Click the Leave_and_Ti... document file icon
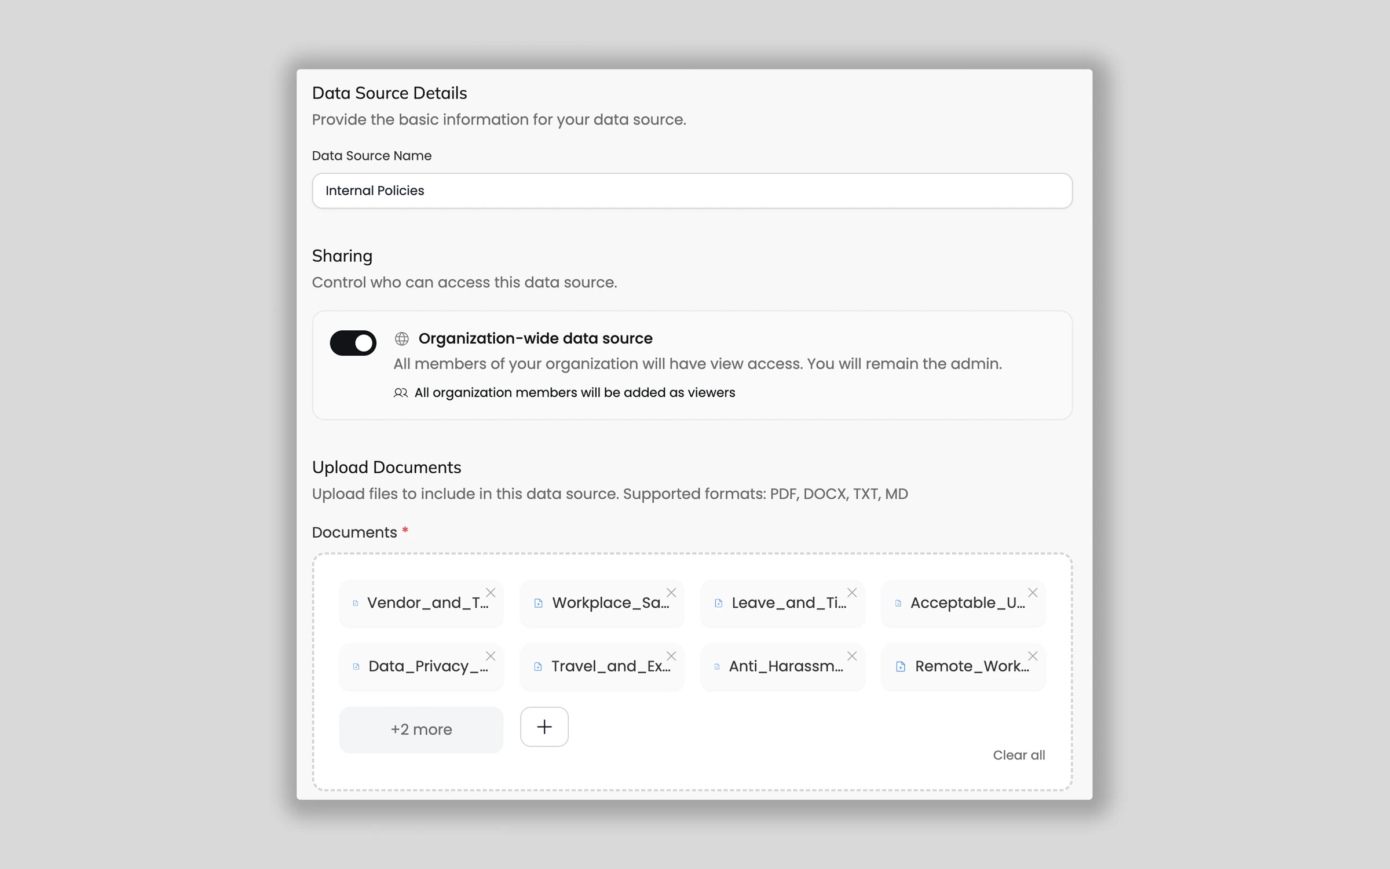1390x869 pixels. point(719,603)
